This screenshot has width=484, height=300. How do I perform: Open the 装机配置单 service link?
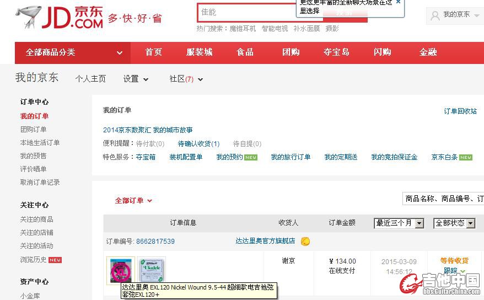point(186,157)
